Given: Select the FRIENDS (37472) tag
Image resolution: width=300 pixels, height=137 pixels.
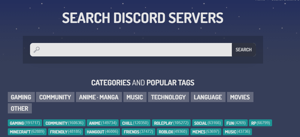Looking at the screenshot, I should [138, 132].
